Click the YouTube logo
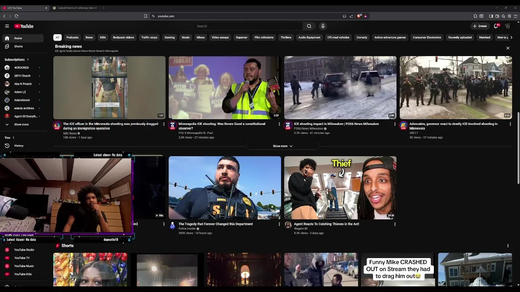This screenshot has width=520, height=292. 24,26
